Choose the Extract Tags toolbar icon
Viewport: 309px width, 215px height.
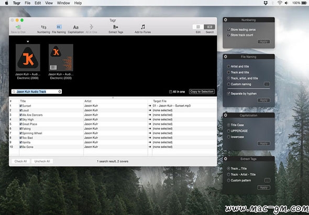click(116, 27)
